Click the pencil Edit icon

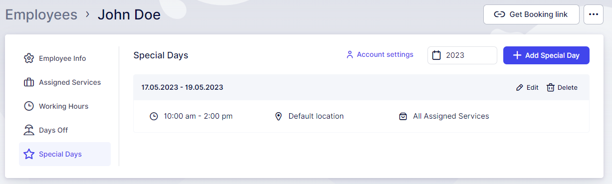(x=520, y=88)
